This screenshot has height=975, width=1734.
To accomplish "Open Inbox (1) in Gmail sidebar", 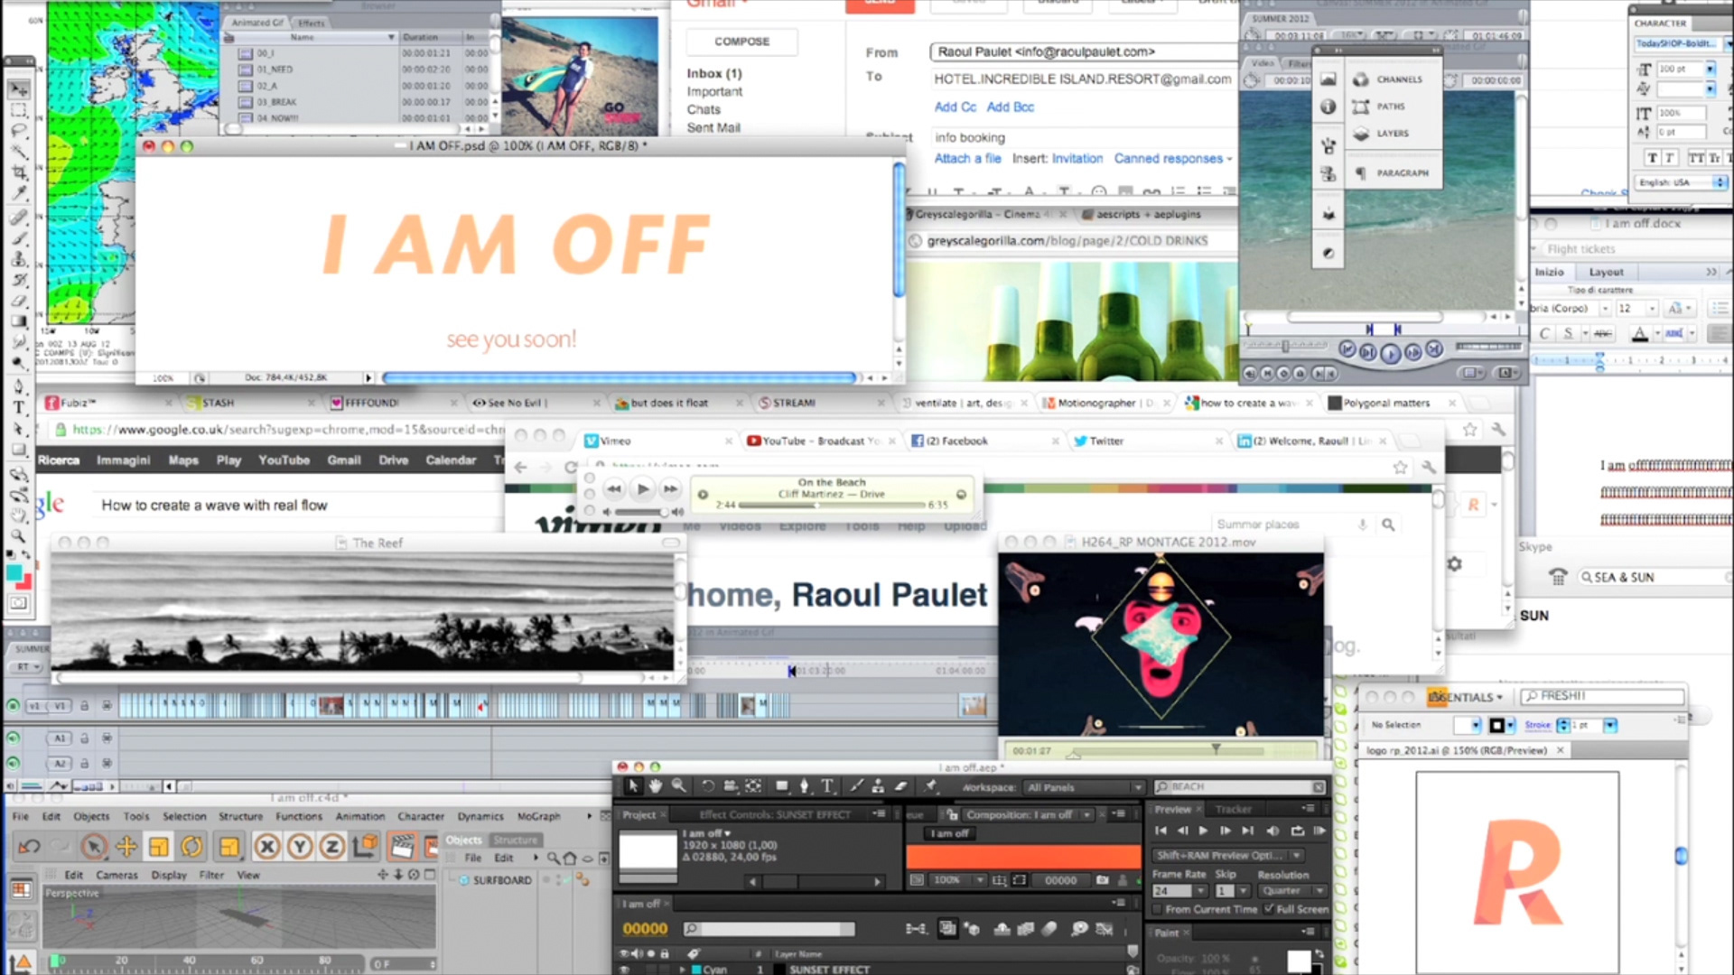I will [x=713, y=73].
